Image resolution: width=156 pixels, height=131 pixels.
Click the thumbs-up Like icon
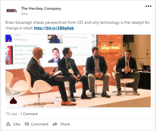point(8,124)
